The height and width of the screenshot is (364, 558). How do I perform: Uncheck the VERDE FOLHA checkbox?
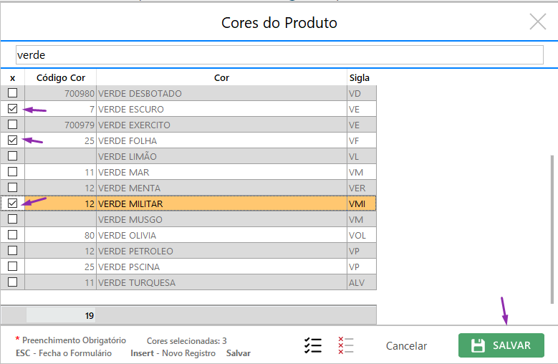[x=12, y=140]
